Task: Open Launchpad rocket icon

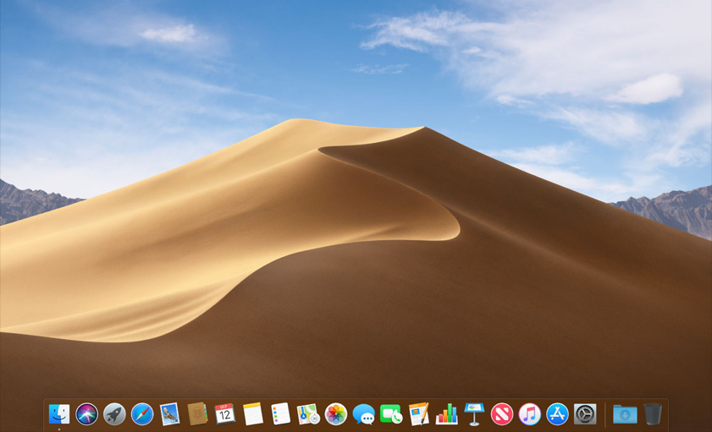Action: 114,413
